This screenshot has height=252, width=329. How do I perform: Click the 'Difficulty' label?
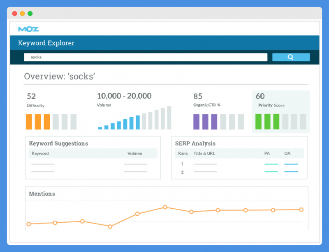pos(35,106)
